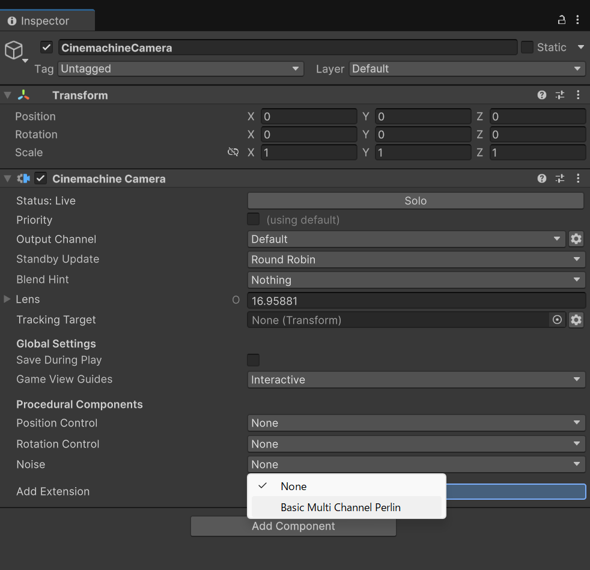The width and height of the screenshot is (590, 570).
Task: Click the 'Blend Hint' label
Action: tap(43, 279)
